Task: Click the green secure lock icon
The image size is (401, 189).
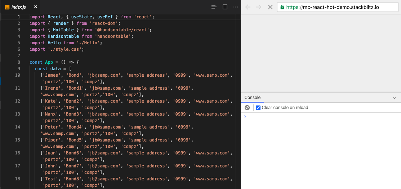Action: (282, 7)
